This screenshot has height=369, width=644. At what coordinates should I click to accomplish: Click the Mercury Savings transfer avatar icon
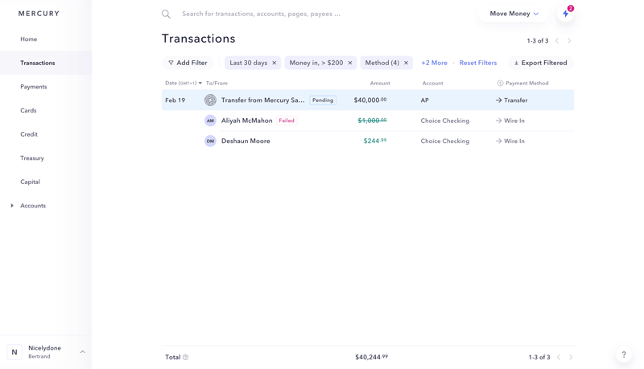point(210,100)
